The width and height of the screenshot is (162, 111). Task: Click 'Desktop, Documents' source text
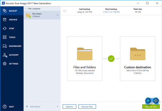pyautogui.click(x=85, y=73)
